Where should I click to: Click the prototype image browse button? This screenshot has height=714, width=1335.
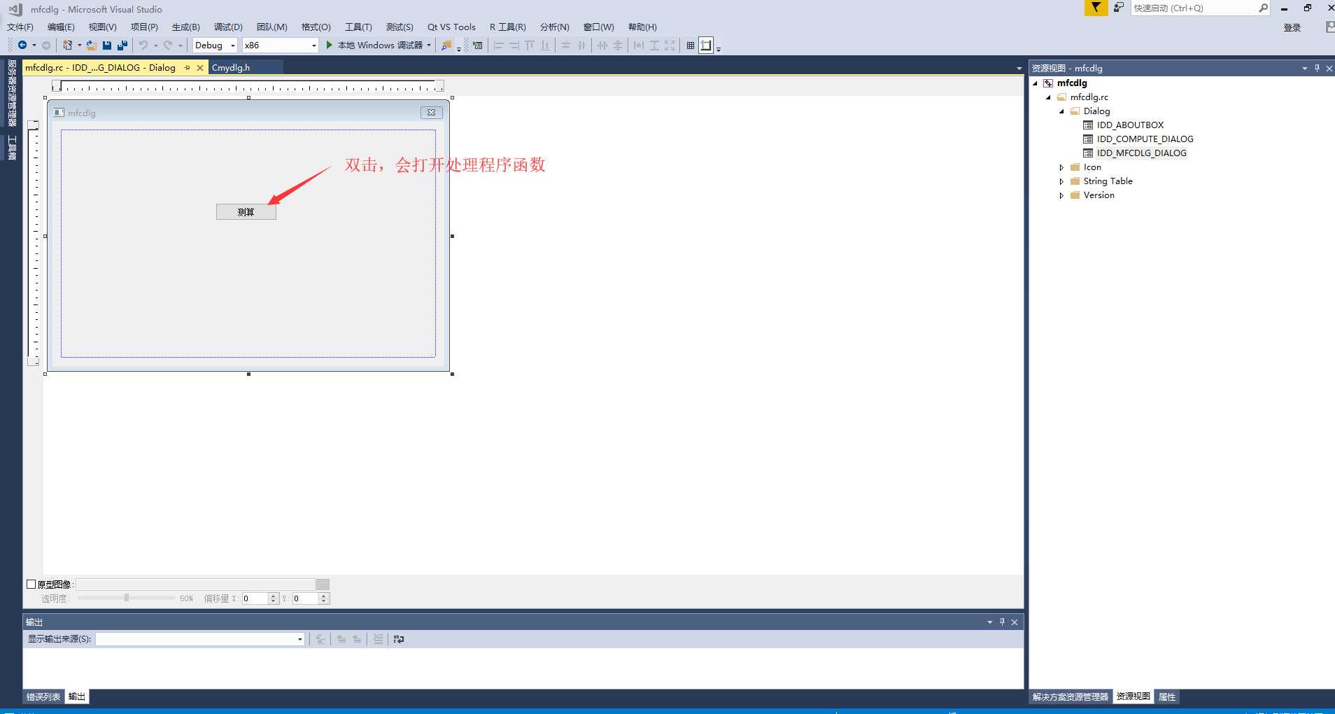click(323, 584)
